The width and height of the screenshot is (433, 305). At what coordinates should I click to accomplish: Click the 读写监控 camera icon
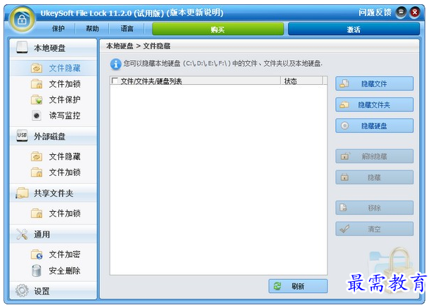(37, 115)
